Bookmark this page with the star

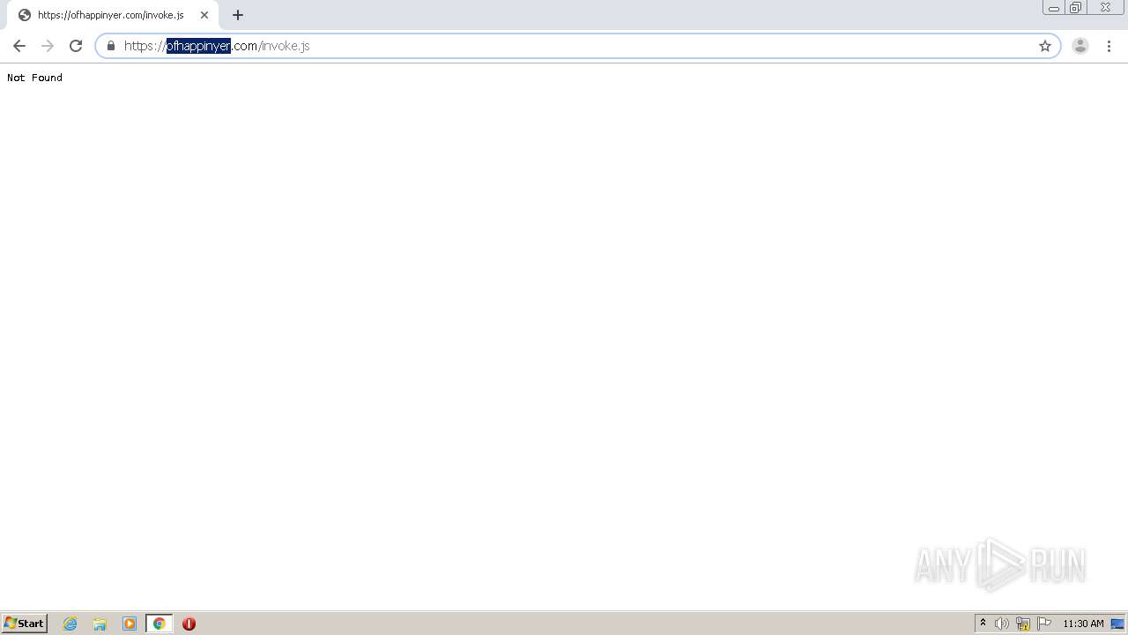click(x=1045, y=46)
